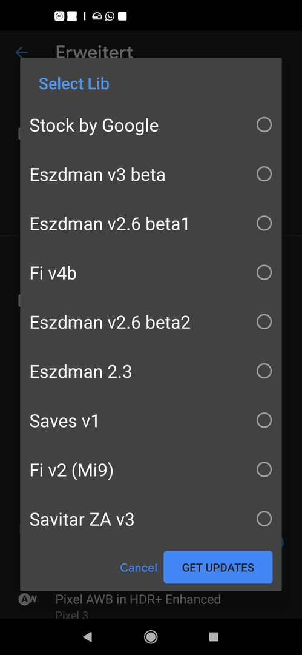Pick the Fi v2 (Mi9) radio button

pyautogui.click(x=264, y=470)
